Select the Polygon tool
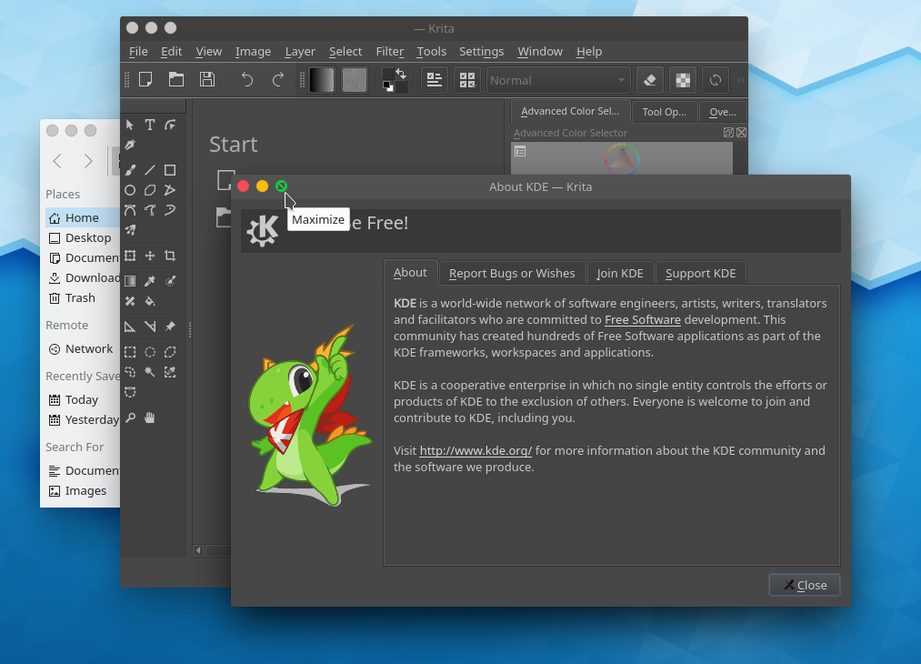This screenshot has height=664, width=921. [x=150, y=190]
